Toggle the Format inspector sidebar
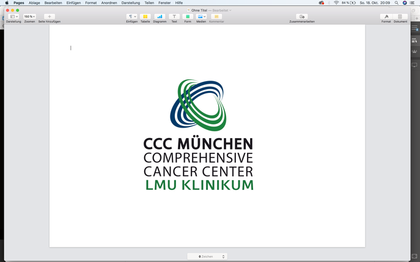420x262 pixels. click(x=386, y=16)
